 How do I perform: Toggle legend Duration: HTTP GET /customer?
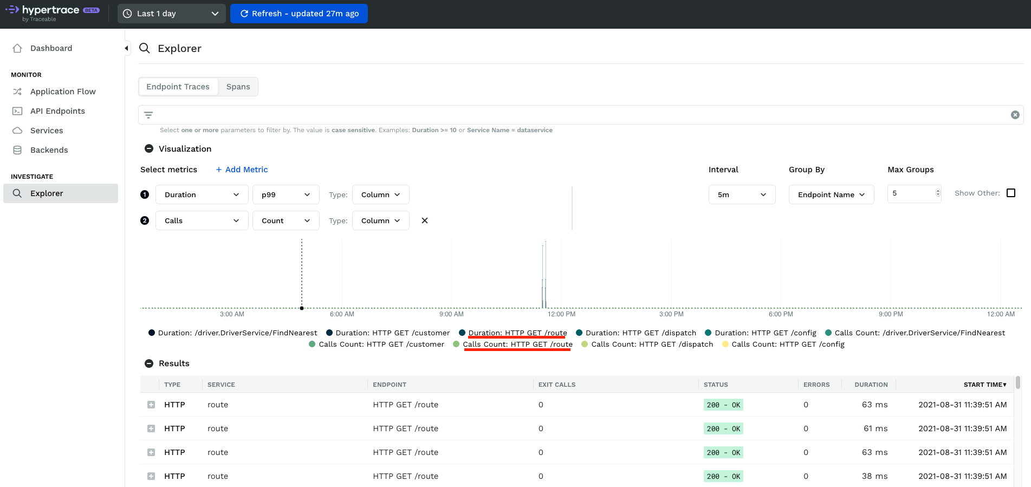(x=388, y=333)
